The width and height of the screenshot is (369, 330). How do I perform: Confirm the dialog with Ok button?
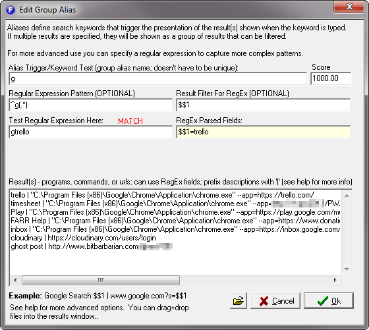pos(329,300)
